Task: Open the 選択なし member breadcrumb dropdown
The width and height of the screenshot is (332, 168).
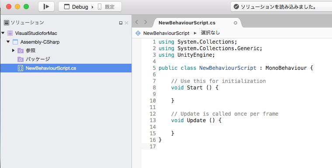Action: click(210, 33)
